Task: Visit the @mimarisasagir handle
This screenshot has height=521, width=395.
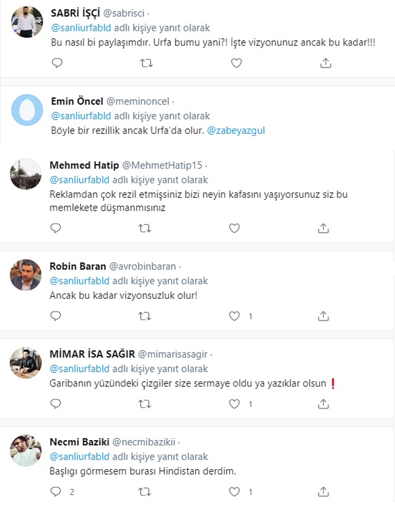Action: pos(173,354)
